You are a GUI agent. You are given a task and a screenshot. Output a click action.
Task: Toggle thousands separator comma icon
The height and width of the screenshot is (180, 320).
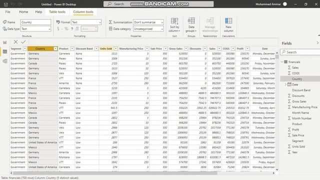pos(72,29)
